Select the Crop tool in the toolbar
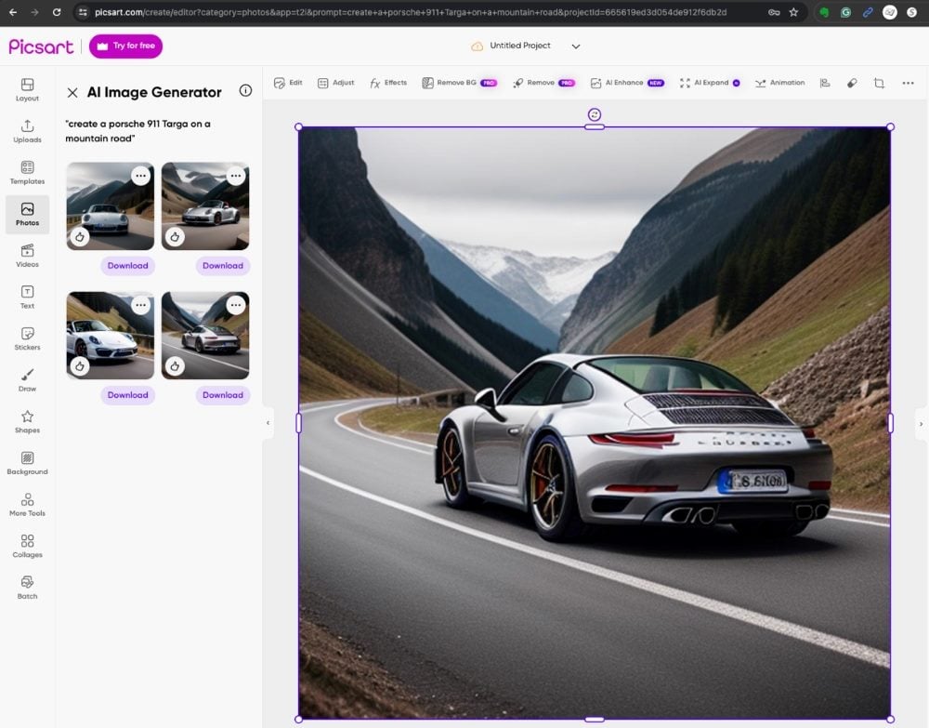The image size is (929, 728). tap(879, 83)
